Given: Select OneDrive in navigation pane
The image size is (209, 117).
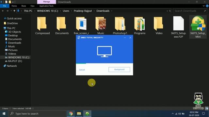Looking at the screenshot, I should point(11,23).
